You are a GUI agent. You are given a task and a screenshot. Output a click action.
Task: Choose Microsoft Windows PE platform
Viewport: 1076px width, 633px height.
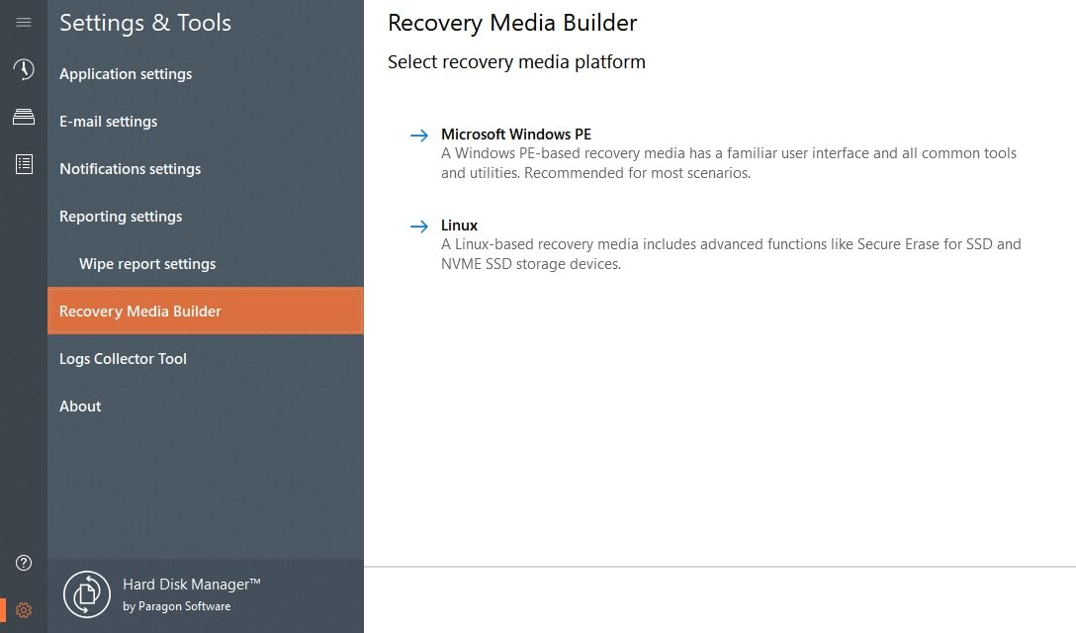coord(516,135)
